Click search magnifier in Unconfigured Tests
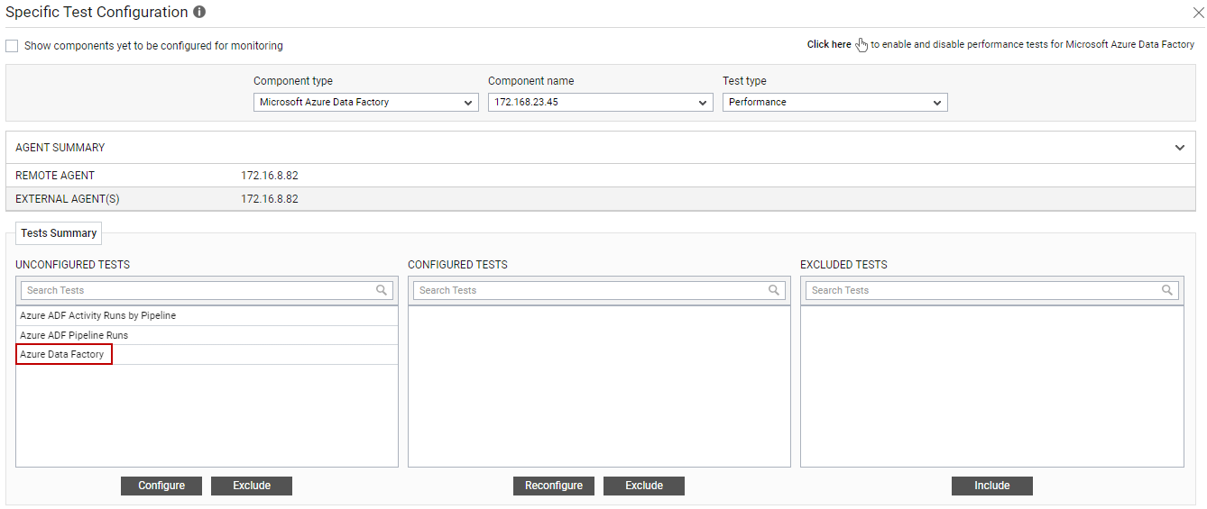 [382, 290]
